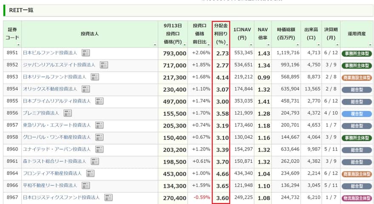Open news icon for 日本プライムリアルティ投資法人
Viewport: 374px width, 204px height.
(99, 101)
